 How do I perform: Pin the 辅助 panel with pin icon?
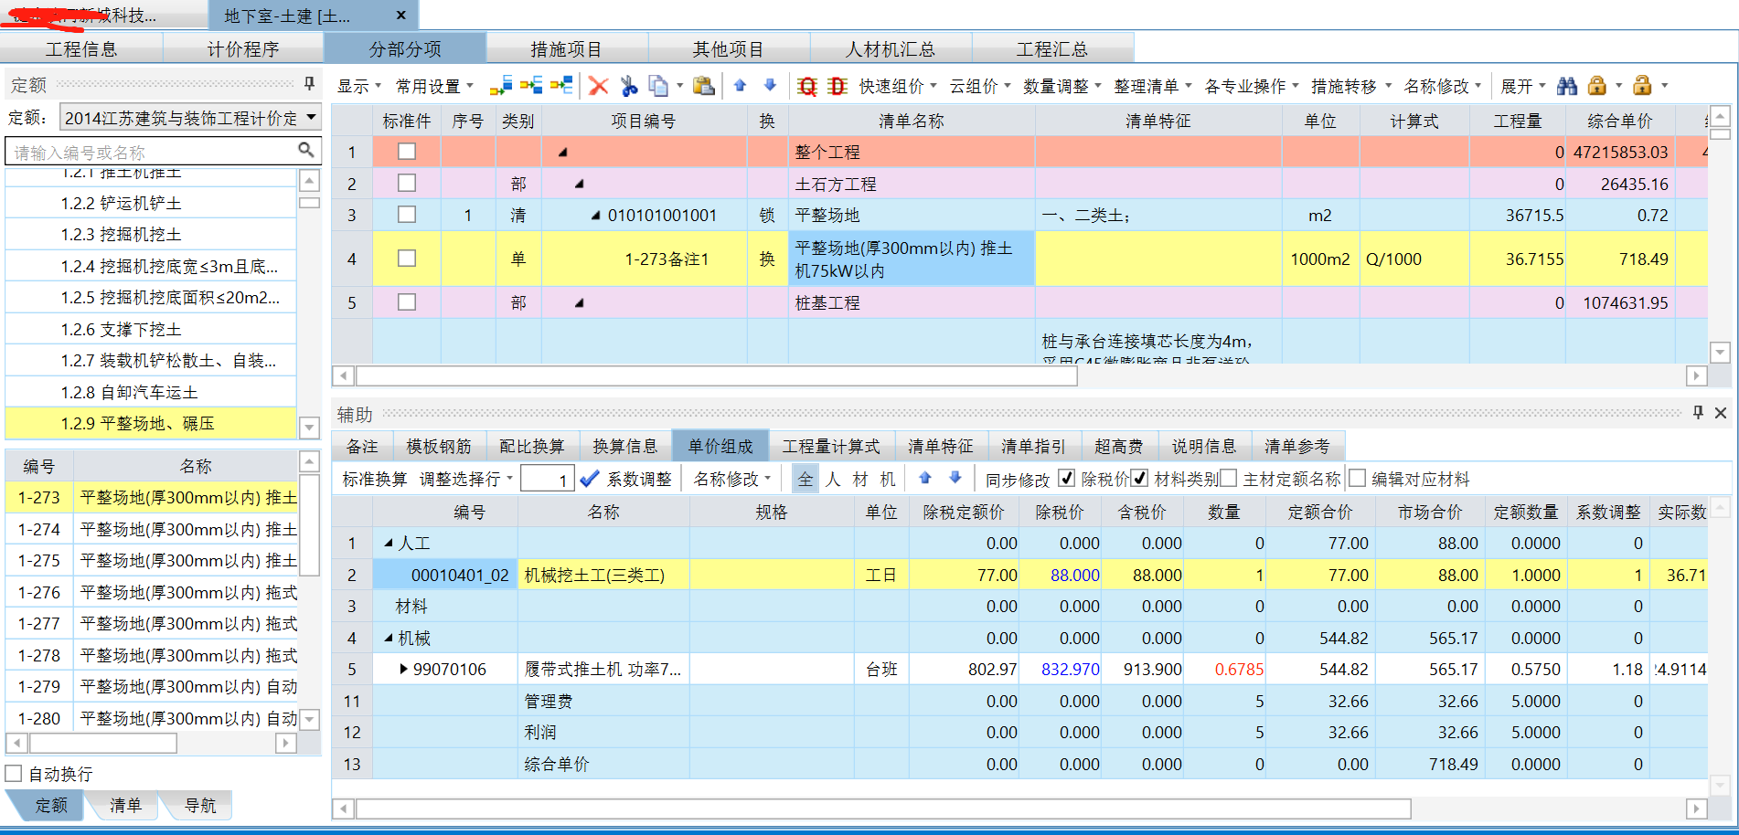tap(1698, 413)
